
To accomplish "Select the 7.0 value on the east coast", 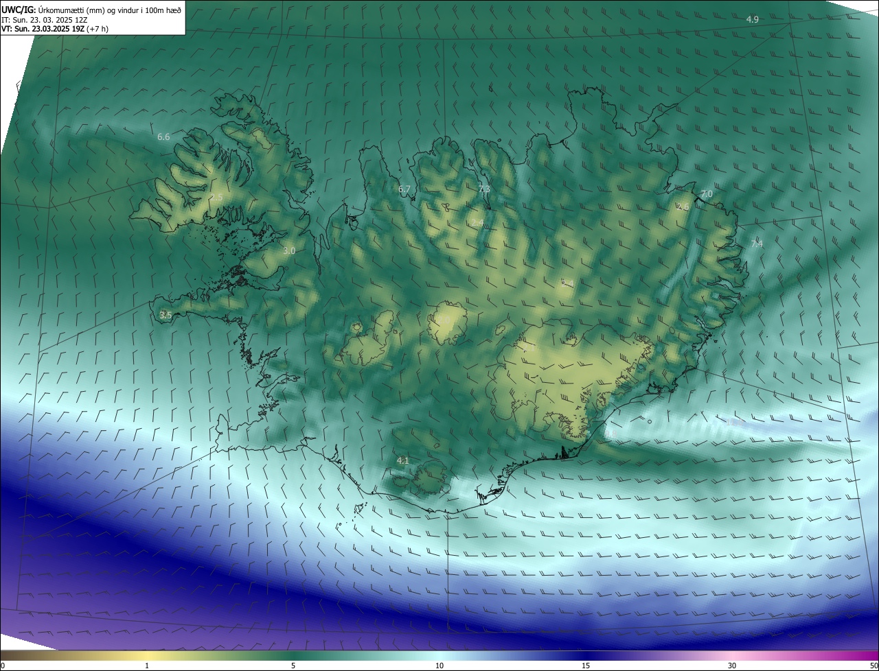I will tap(707, 194).
